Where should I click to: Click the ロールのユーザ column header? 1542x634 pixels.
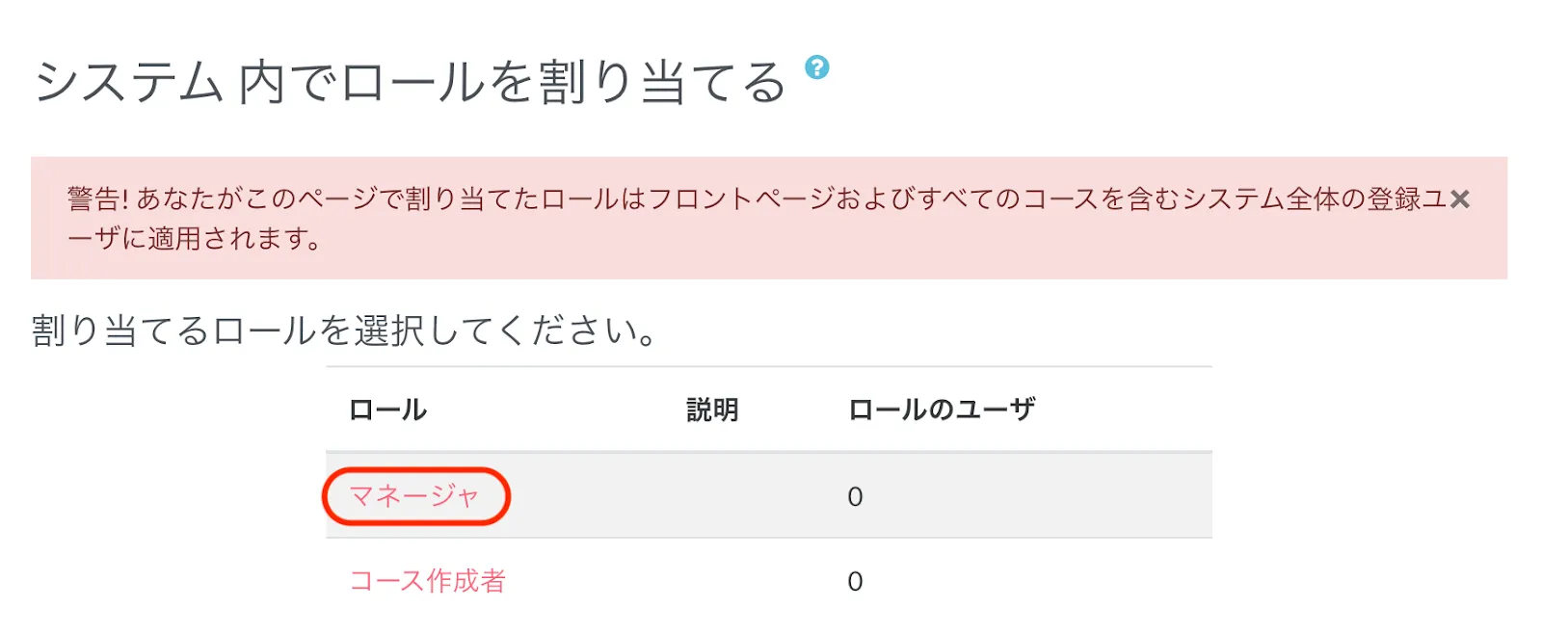[x=942, y=410]
